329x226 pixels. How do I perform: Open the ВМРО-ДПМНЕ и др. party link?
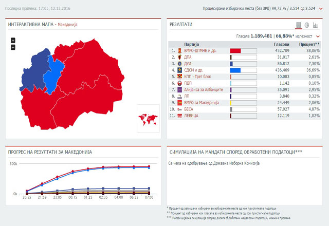(x=200, y=51)
